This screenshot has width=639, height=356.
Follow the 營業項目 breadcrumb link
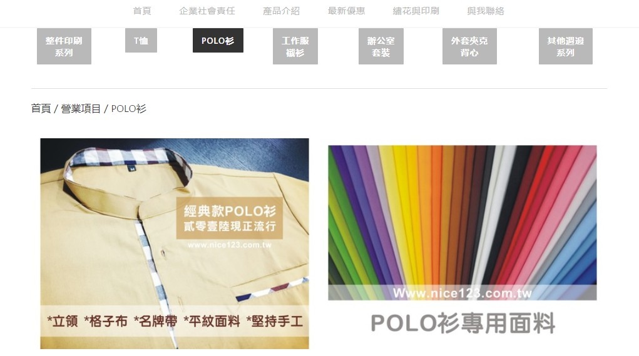(x=81, y=108)
